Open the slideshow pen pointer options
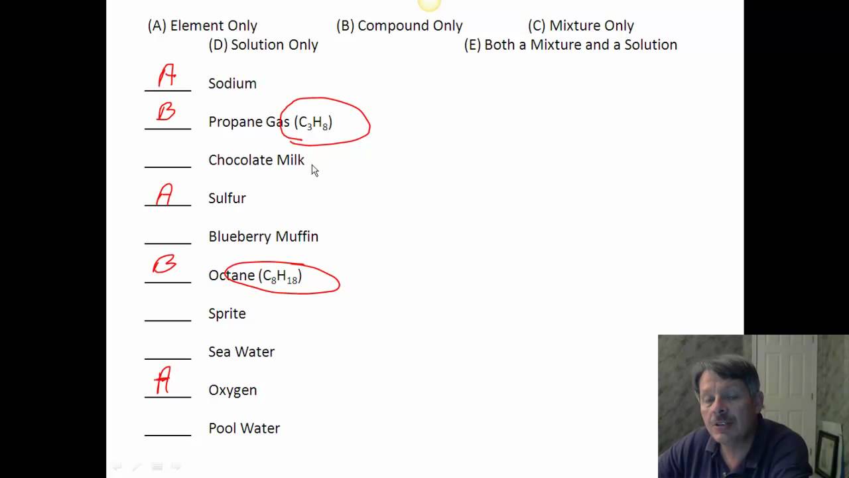The width and height of the screenshot is (849, 478). (137, 467)
